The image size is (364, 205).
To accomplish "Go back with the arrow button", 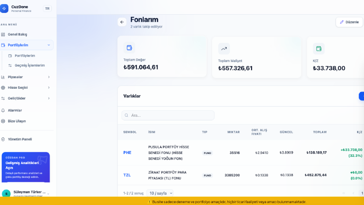I will point(122,22).
